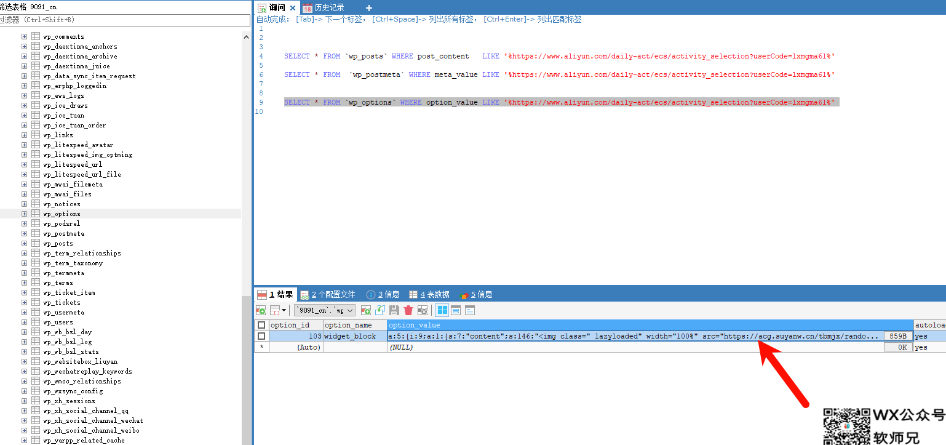Click the table icon beside wp_tickets
Viewport: 946px width, 445px height.
tap(36, 302)
